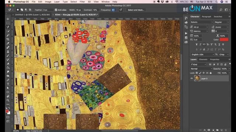Open the Select menu
Screen dimensions: 236x132
coord(74,2)
